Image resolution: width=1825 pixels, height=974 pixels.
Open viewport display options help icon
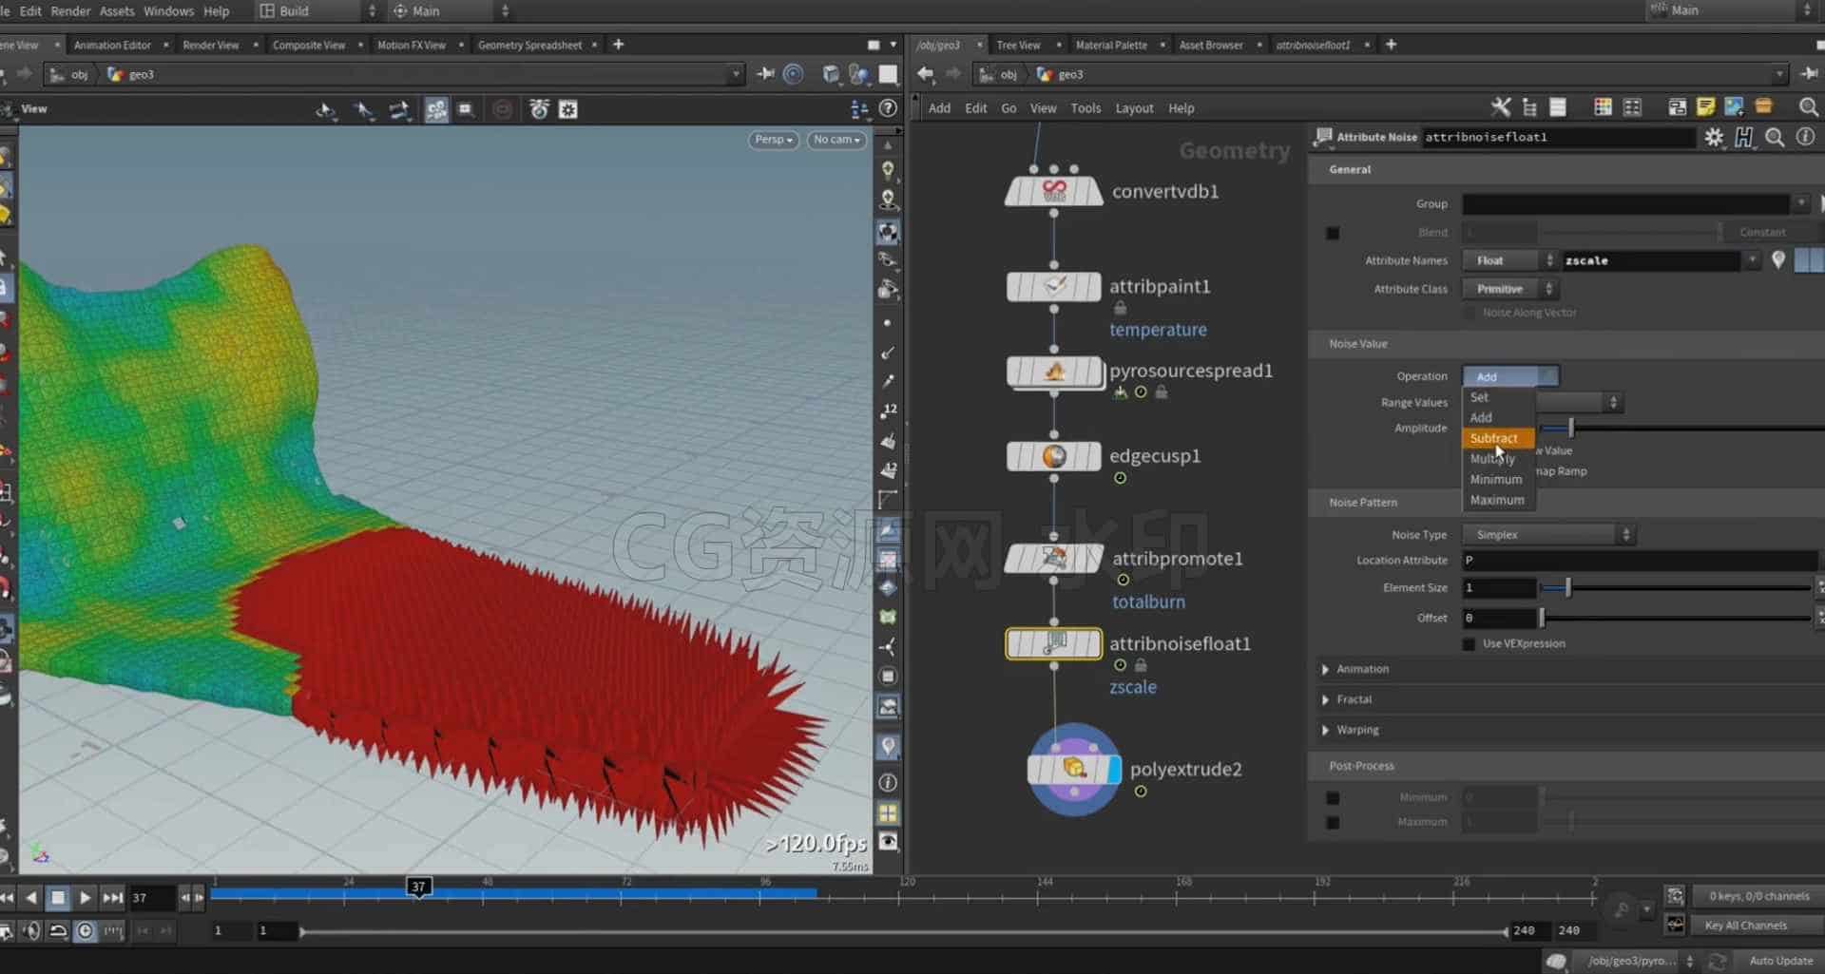coord(888,108)
